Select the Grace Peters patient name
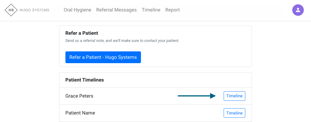Screen dimensions: 311x122 79,96
